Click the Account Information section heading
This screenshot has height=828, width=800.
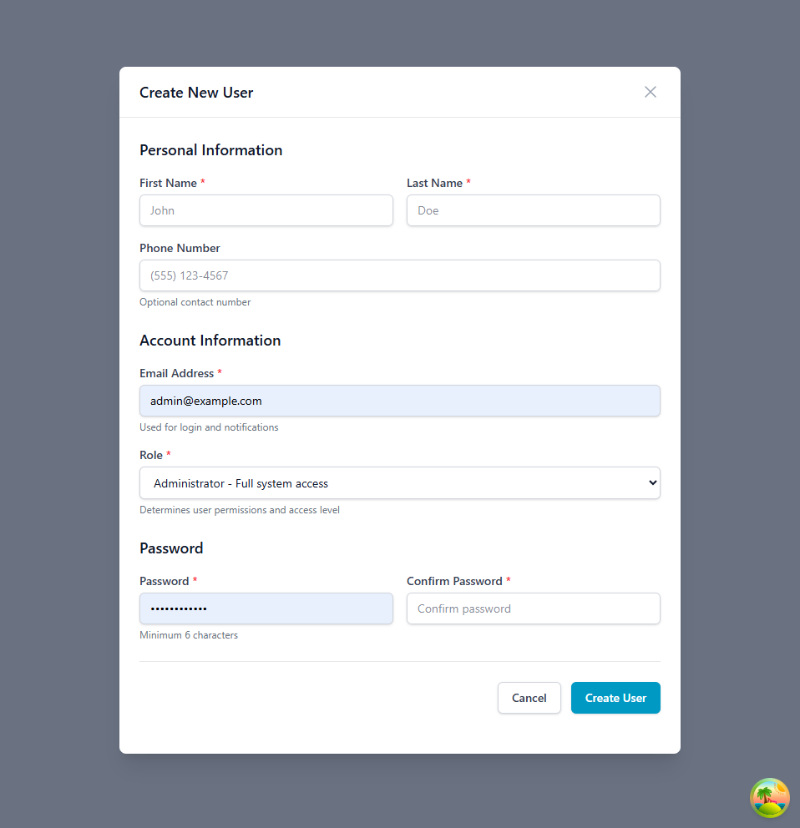click(210, 341)
